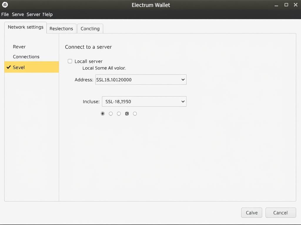Minimize the Electrum Wallet window
The image size is (301, 225).
(276, 5)
